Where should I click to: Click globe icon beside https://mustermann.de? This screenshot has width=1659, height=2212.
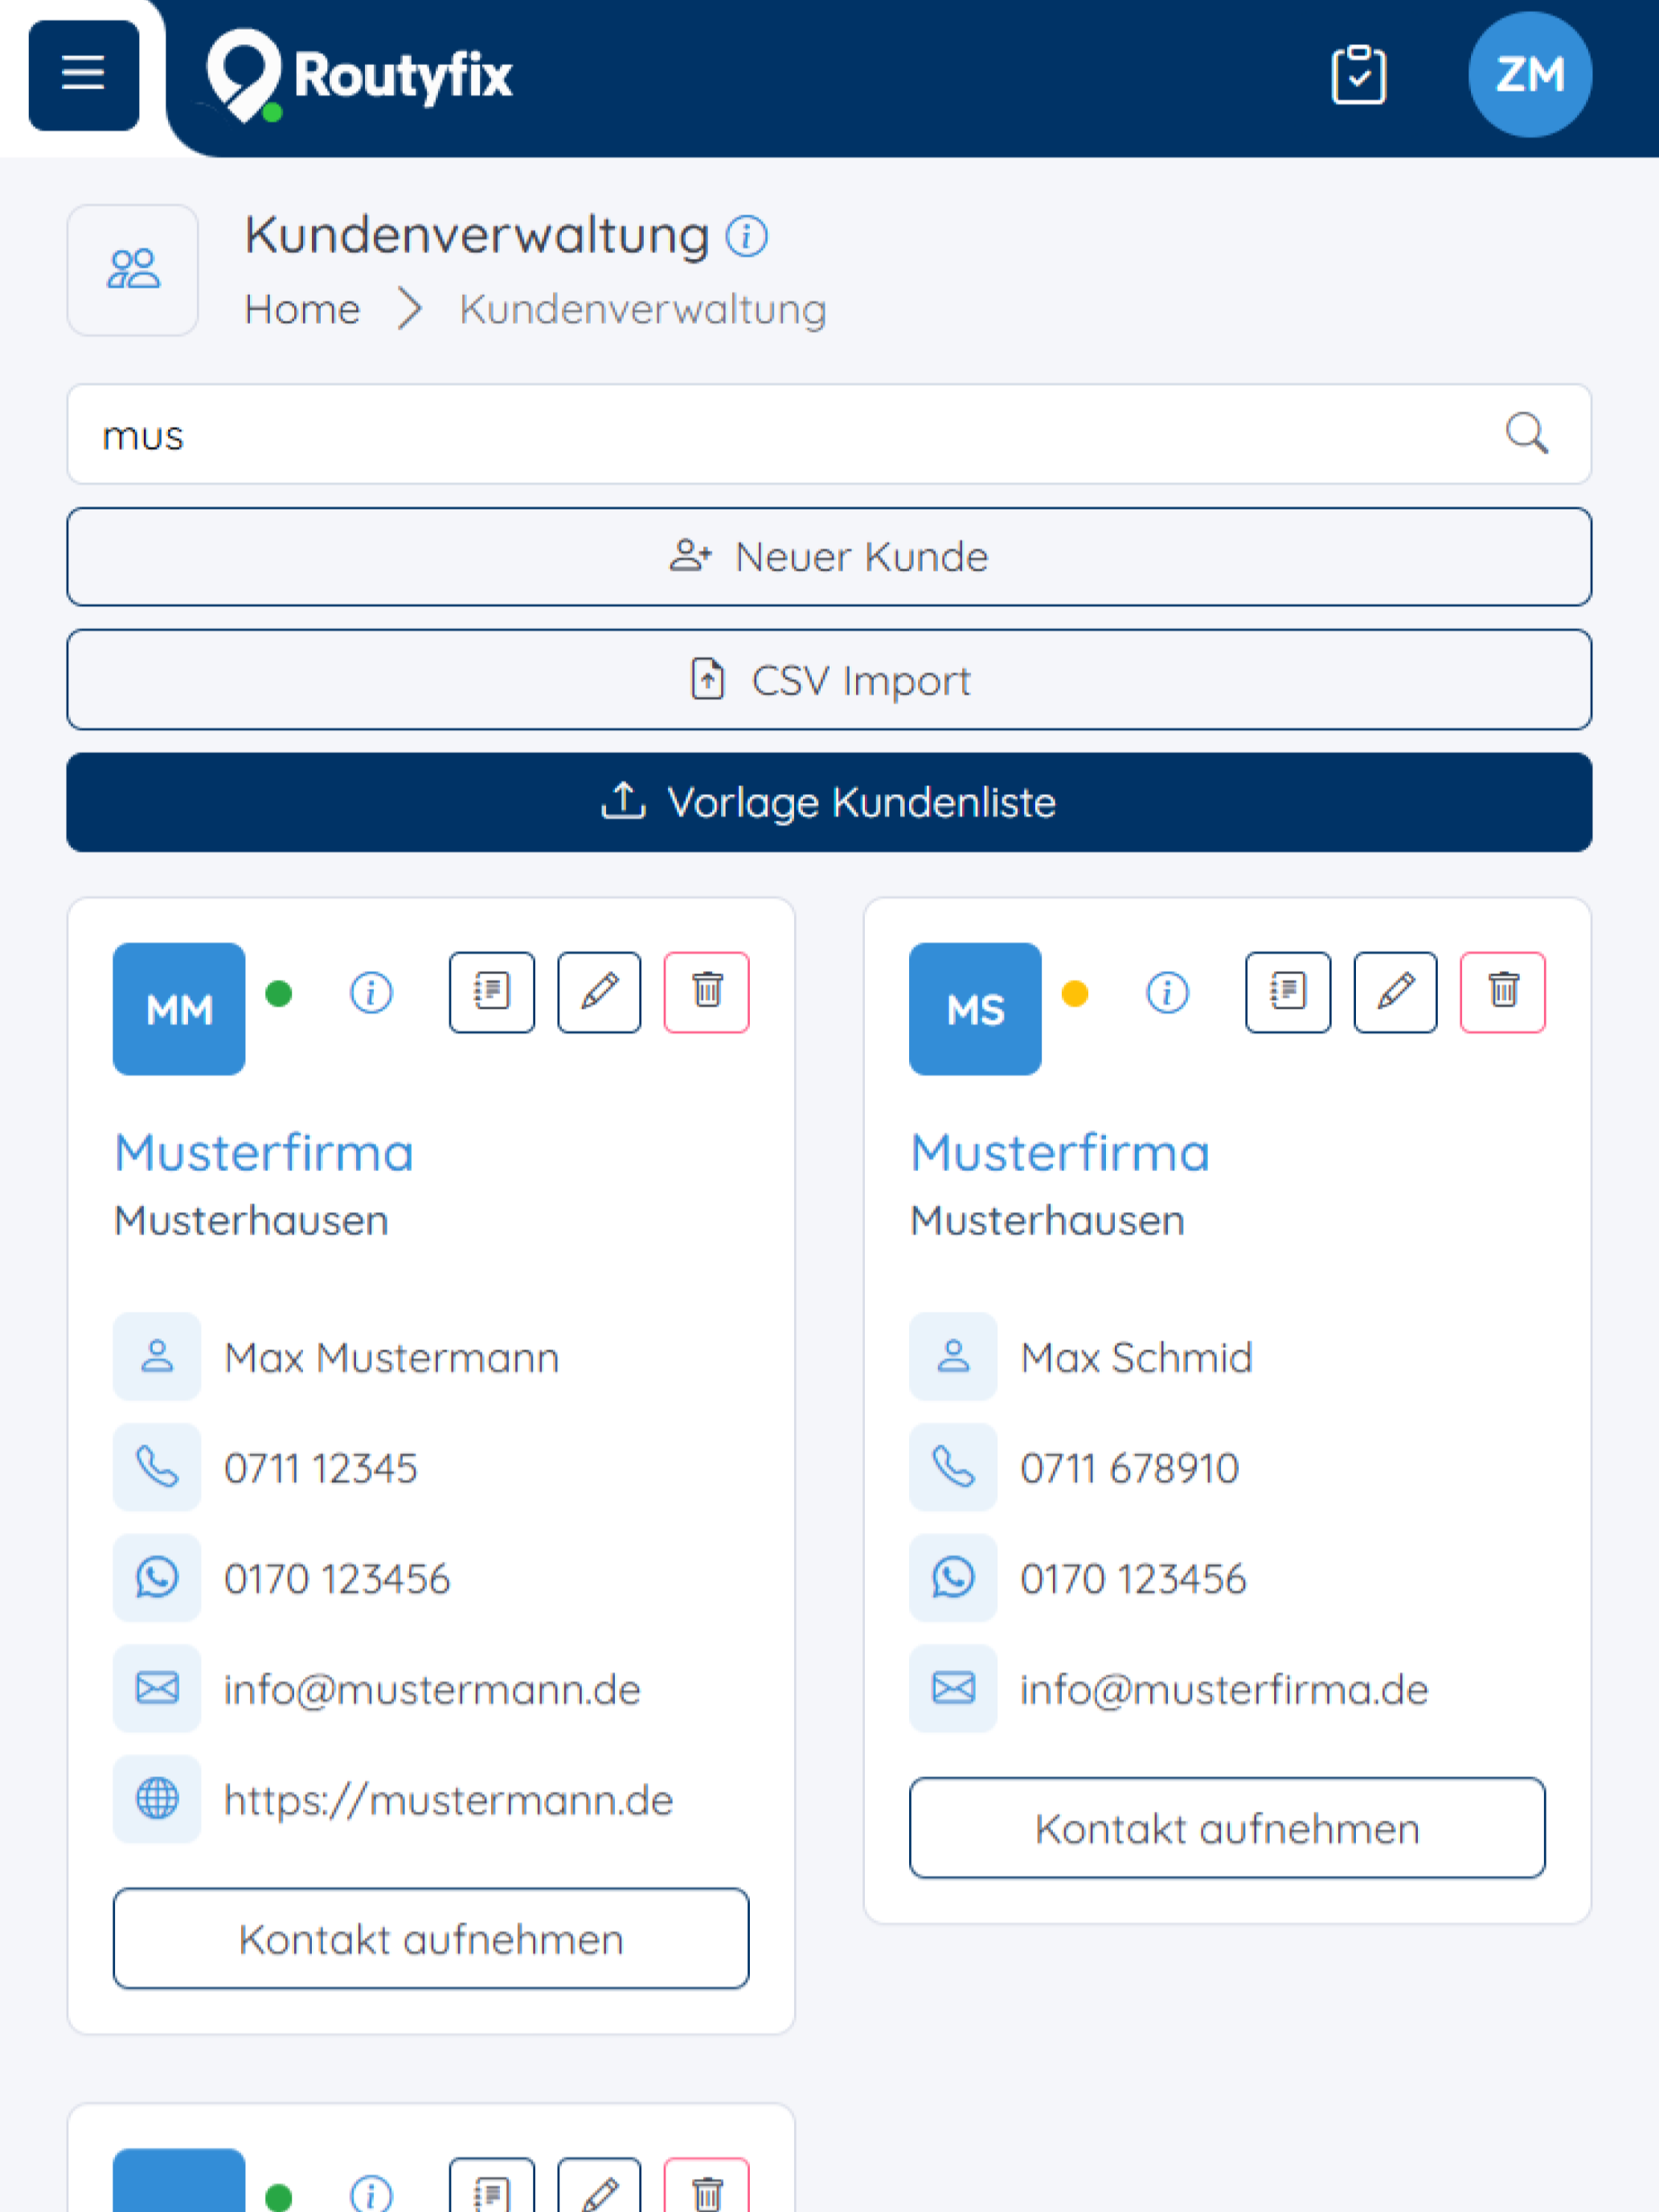click(x=157, y=1799)
